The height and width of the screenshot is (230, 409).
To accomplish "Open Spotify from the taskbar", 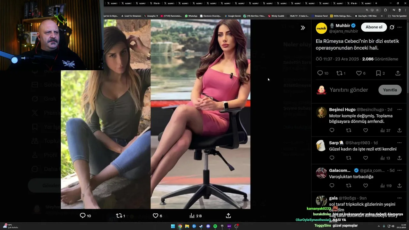I will coord(215,226).
